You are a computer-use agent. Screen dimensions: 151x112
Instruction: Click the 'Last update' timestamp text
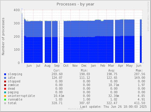tap(113, 107)
